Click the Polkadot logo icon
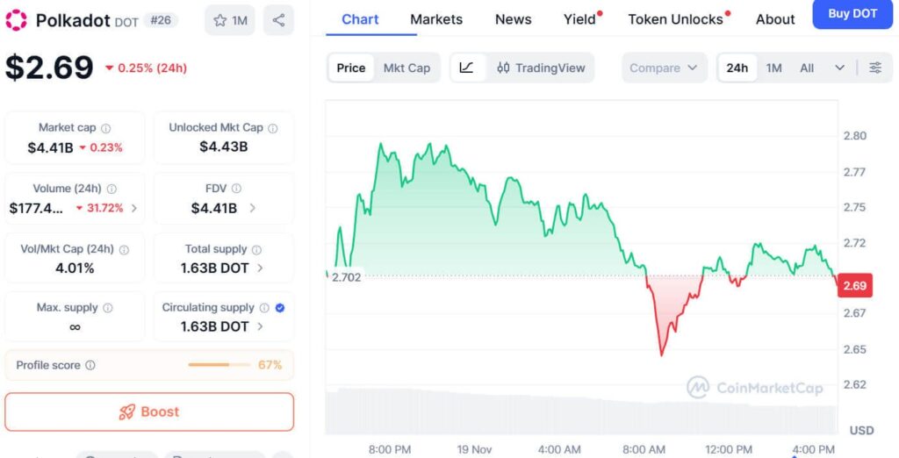 [17, 19]
